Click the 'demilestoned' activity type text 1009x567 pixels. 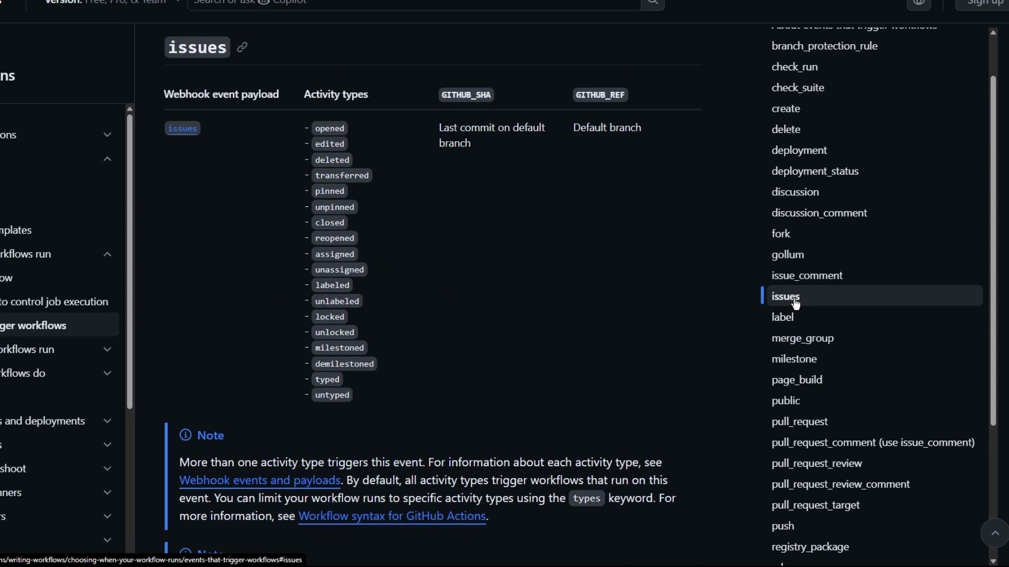click(344, 364)
